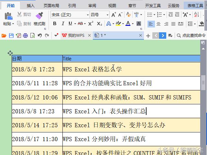
Task: Save document with floppy disk icon
Action: click(x=11, y=36)
